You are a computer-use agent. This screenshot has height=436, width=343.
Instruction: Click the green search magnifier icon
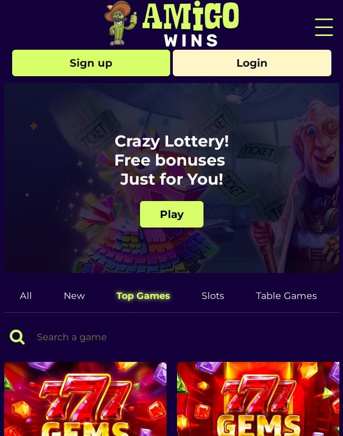(x=17, y=337)
